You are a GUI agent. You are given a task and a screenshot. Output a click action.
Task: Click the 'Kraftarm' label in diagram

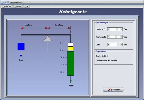[x=59, y=25]
